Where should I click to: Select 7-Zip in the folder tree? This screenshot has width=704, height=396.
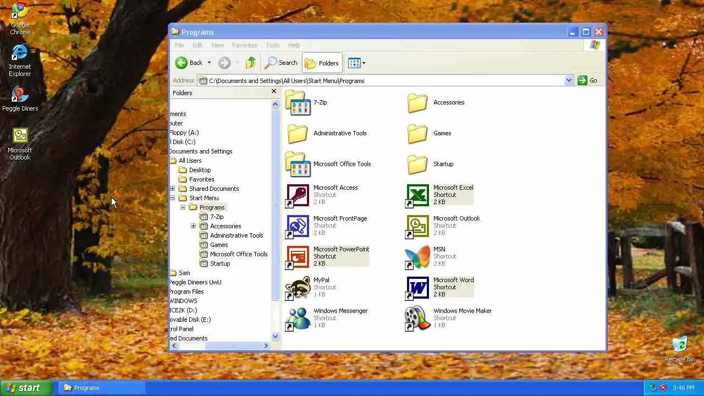coord(217,217)
